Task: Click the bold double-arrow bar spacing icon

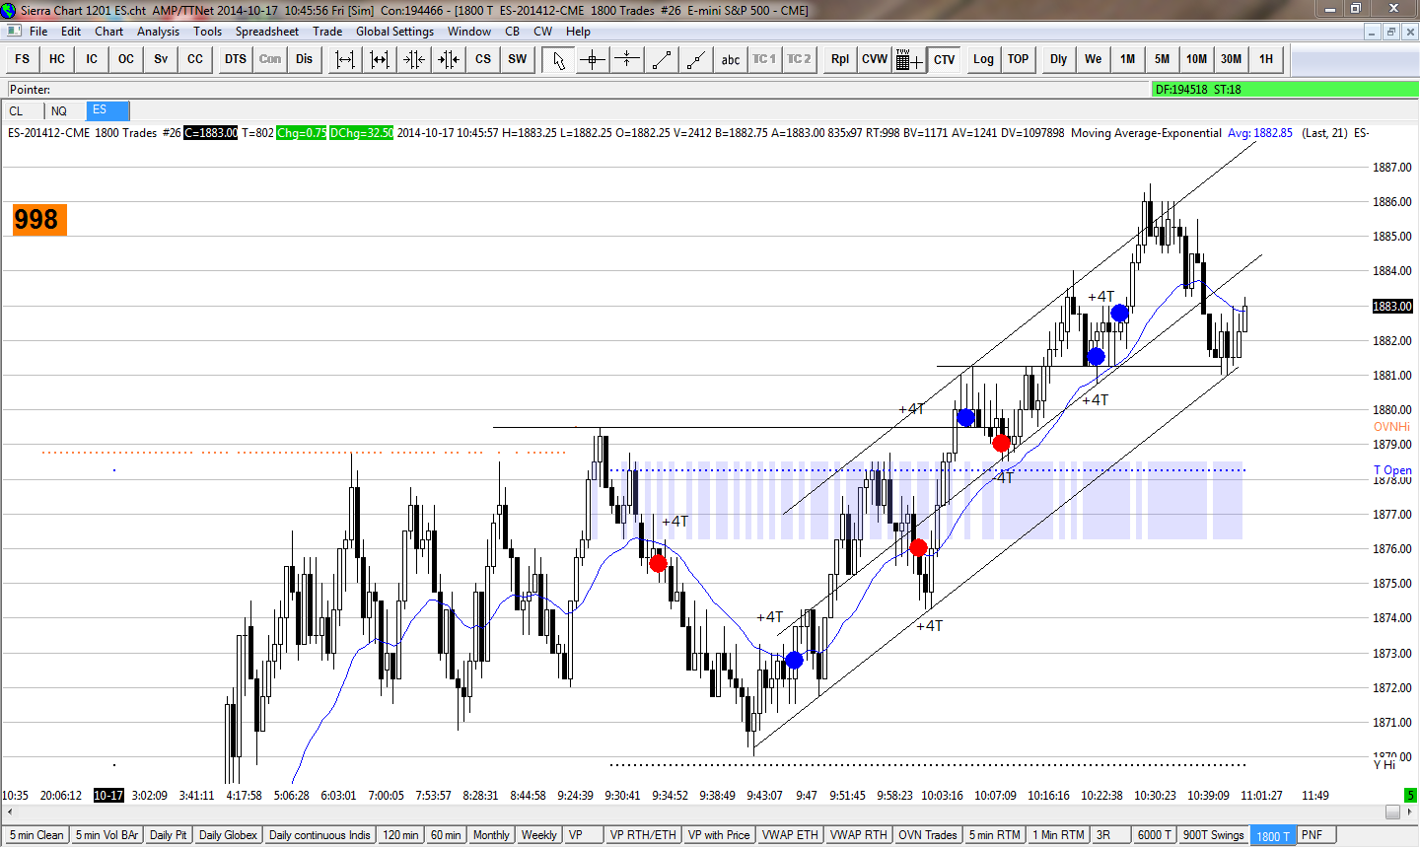Action: pos(379,59)
